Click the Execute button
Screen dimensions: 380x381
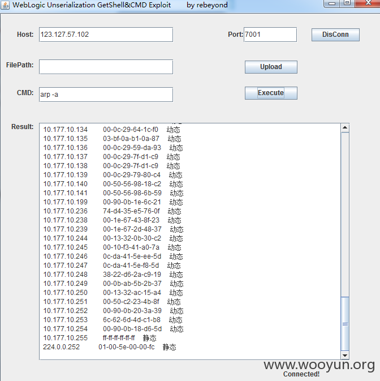(x=271, y=93)
